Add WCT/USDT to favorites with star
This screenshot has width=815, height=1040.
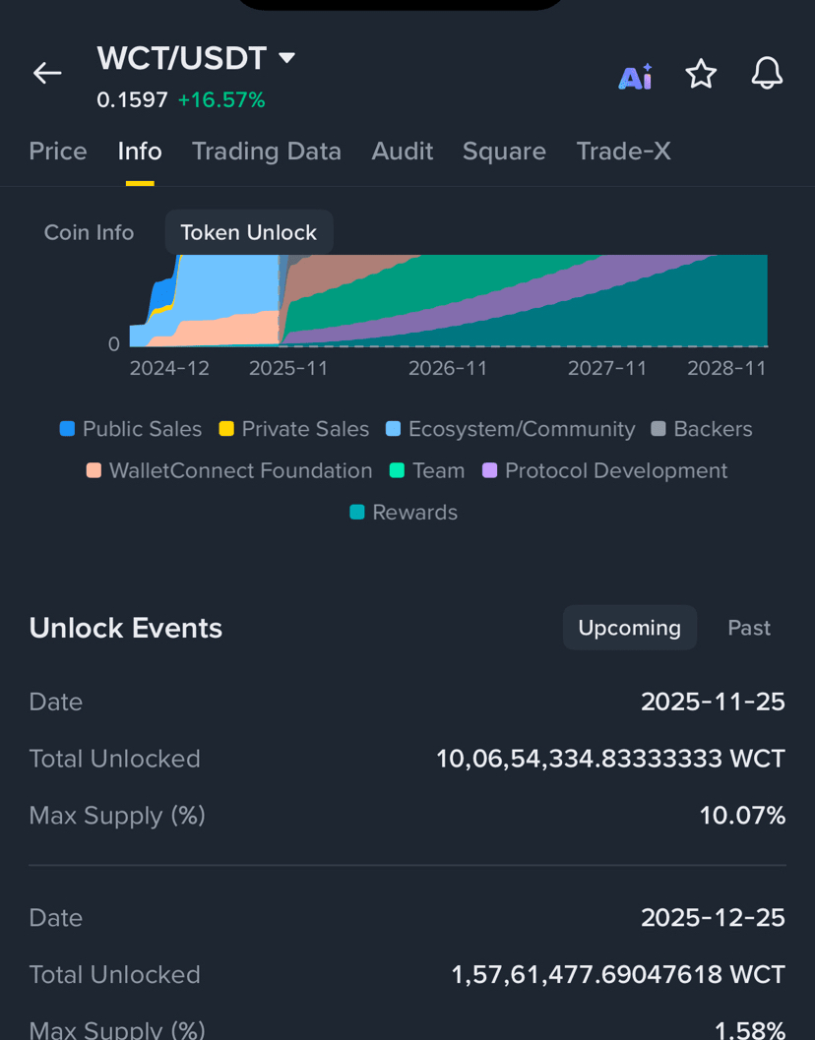tap(701, 74)
